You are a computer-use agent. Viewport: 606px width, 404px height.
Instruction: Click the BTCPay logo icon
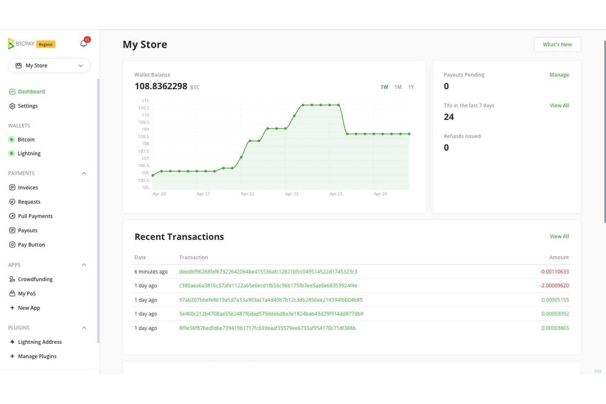(x=11, y=43)
